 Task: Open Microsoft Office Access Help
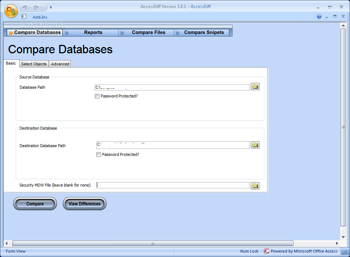(x=319, y=16)
